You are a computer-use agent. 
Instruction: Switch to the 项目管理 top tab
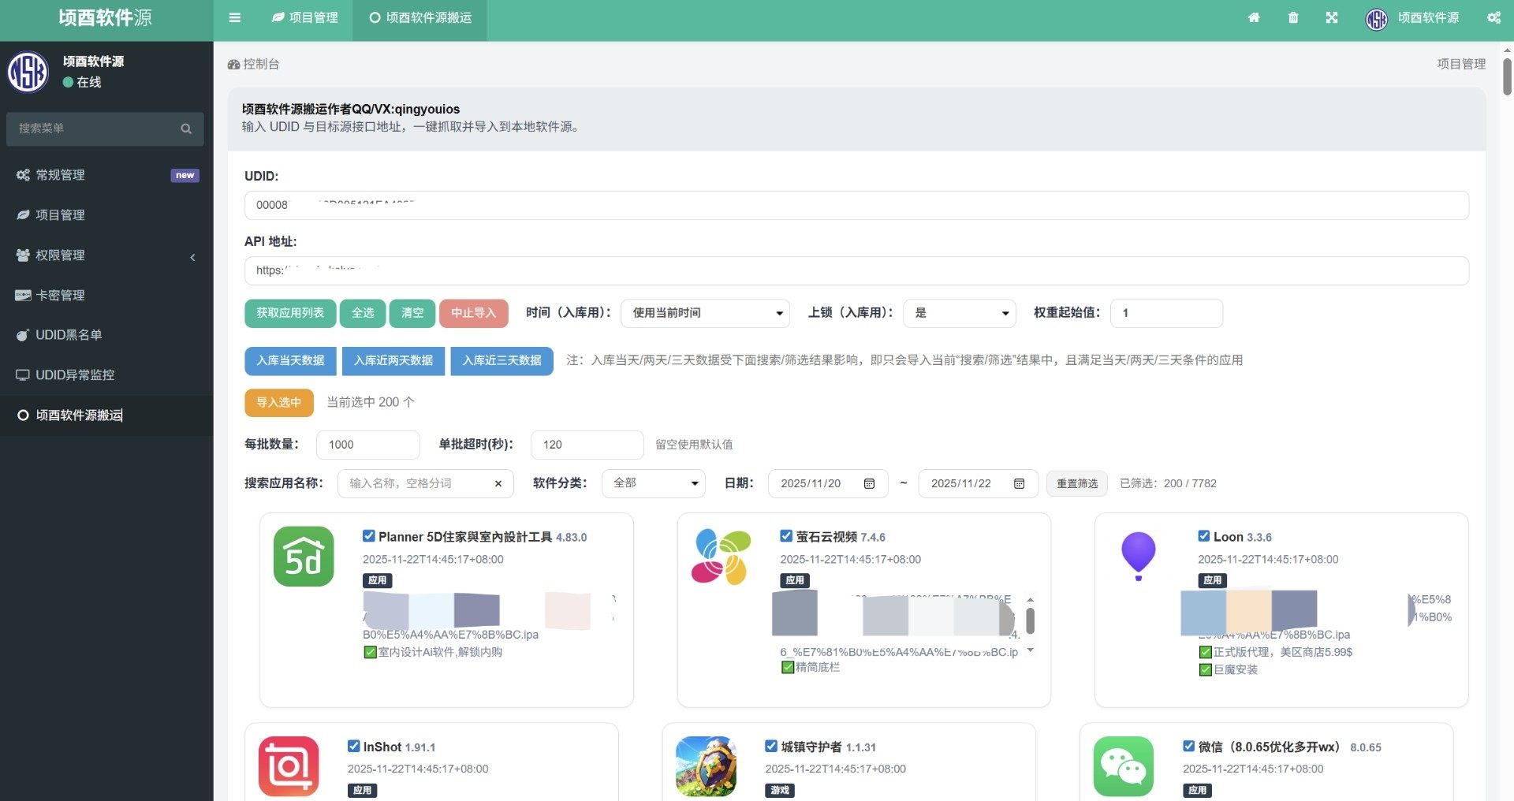pos(304,17)
